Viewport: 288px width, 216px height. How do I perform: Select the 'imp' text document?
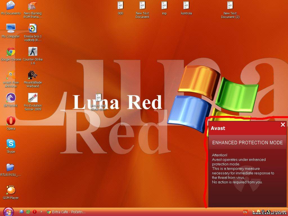tap(164, 6)
